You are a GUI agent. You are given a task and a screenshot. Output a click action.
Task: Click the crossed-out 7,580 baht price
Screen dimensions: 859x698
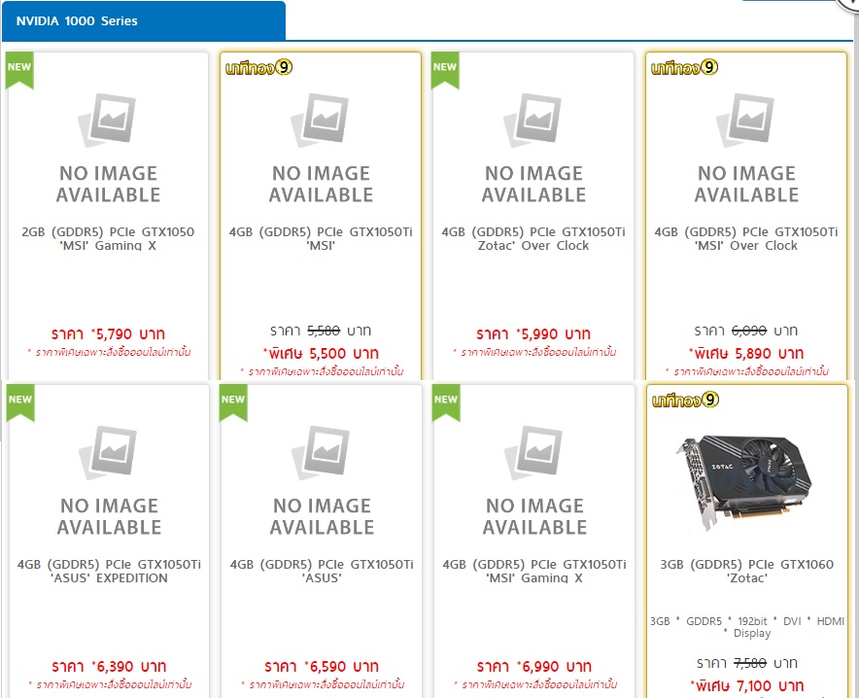click(746, 663)
